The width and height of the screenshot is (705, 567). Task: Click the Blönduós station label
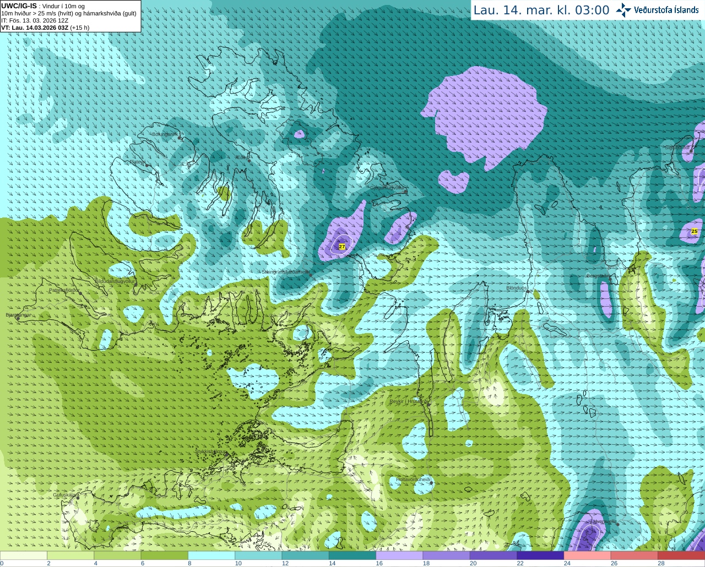pos(517,288)
